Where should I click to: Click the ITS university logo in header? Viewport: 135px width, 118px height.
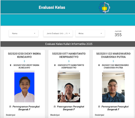105,8
